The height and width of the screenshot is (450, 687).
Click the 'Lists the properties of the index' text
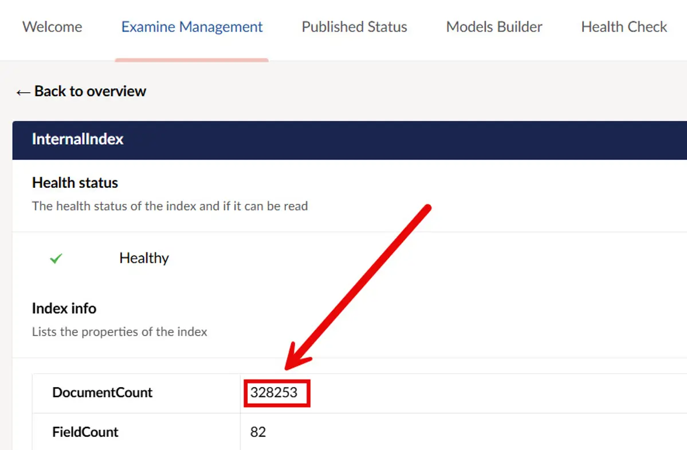(119, 331)
